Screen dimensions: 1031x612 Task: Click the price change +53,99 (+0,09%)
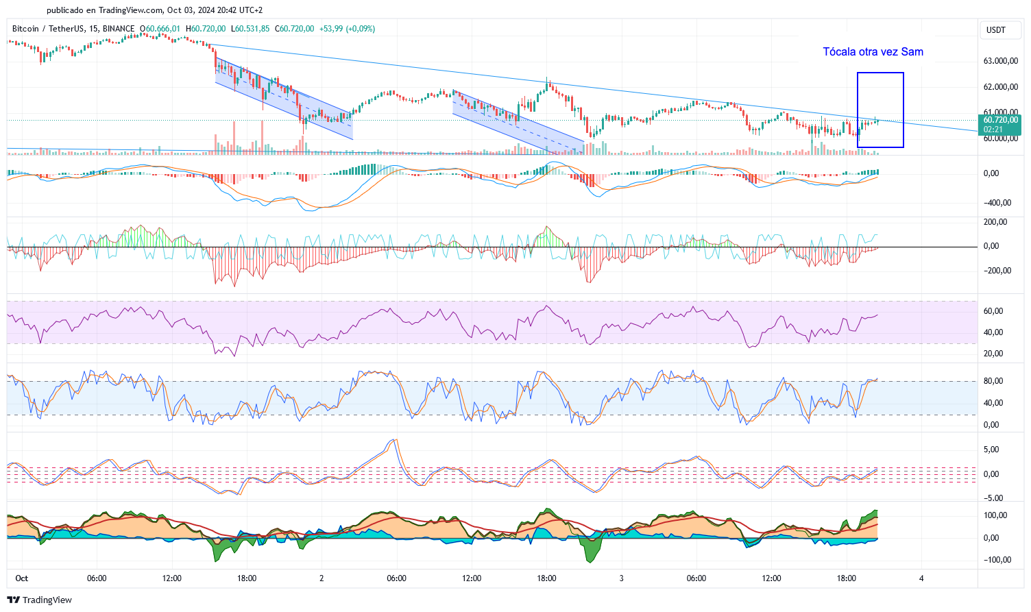pos(347,29)
